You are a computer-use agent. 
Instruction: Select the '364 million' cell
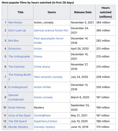pyautogui.click(x=106, y=23)
